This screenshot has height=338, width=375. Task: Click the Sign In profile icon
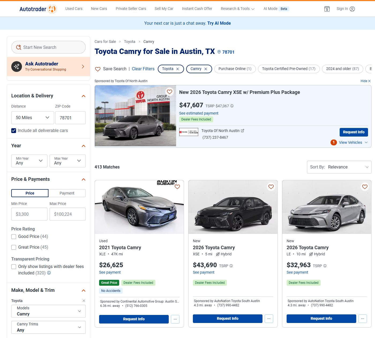tap(352, 9)
